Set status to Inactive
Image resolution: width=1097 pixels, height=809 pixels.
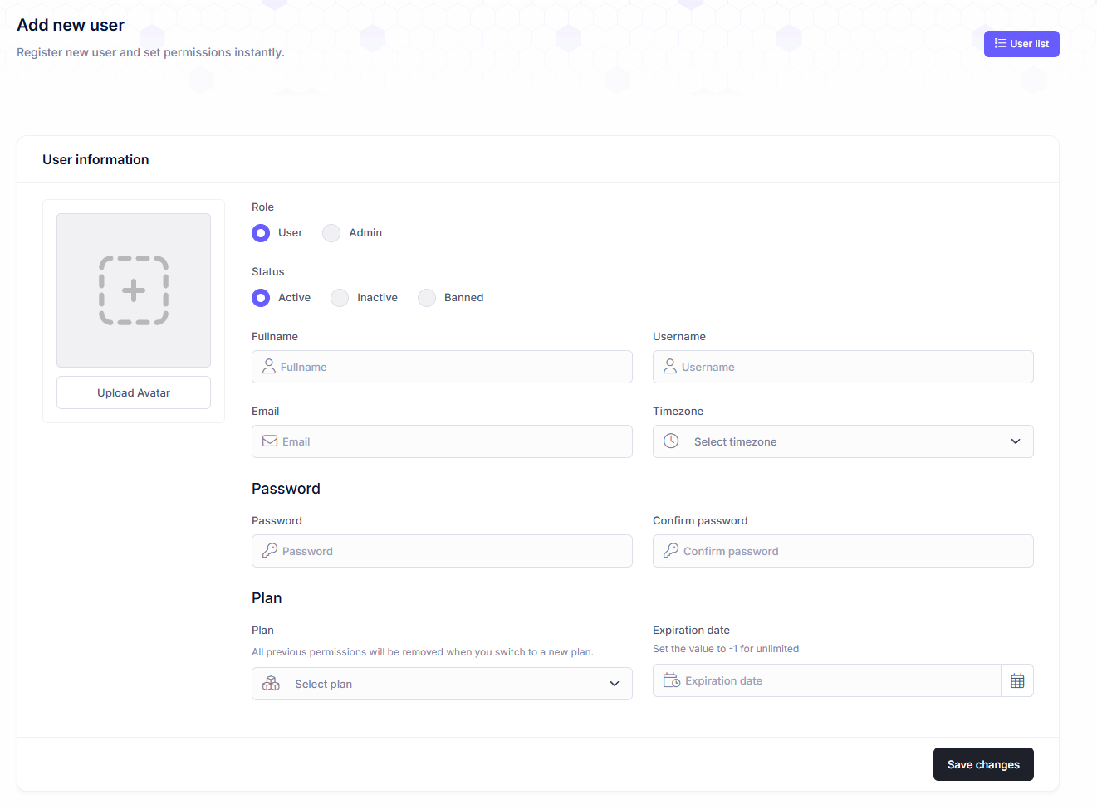click(x=340, y=298)
